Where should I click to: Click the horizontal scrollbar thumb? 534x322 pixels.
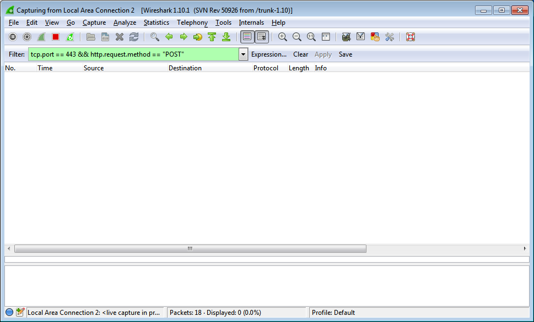pyautogui.click(x=190, y=248)
